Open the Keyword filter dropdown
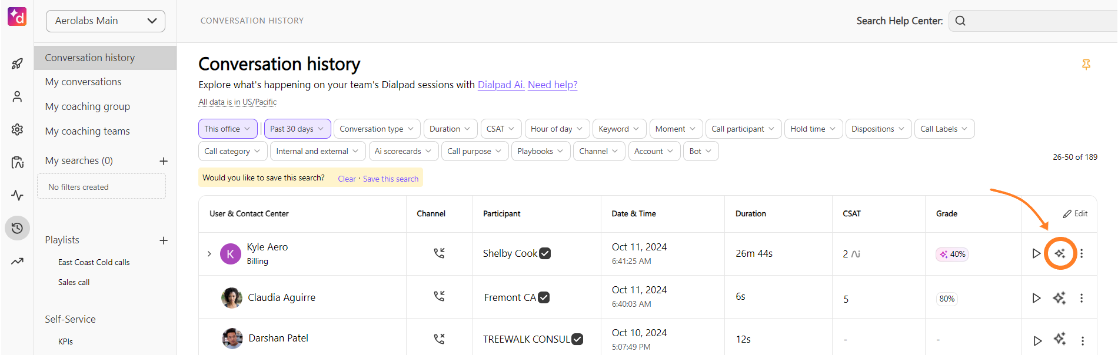This screenshot has height=355, width=1118. [x=620, y=129]
